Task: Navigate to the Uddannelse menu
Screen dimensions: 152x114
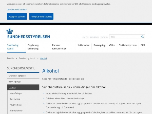Action: point(84,45)
